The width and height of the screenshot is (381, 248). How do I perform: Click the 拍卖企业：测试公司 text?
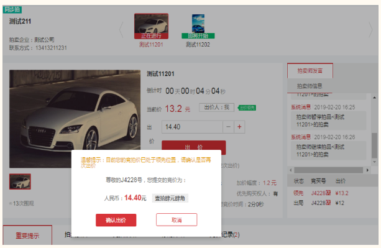click(32, 40)
